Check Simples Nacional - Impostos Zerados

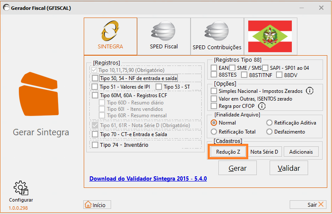coord(214,91)
